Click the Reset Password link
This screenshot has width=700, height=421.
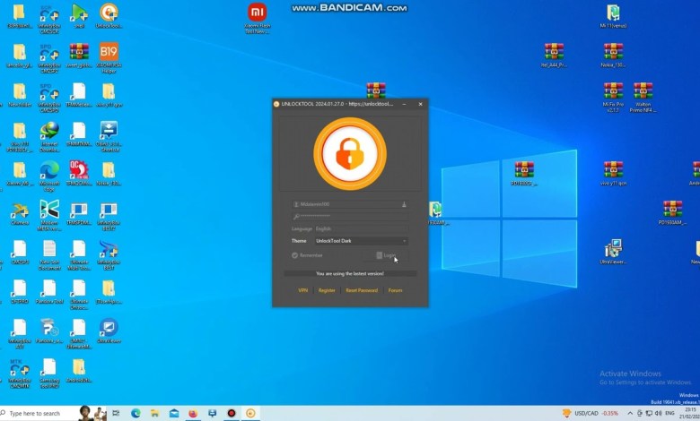point(362,290)
